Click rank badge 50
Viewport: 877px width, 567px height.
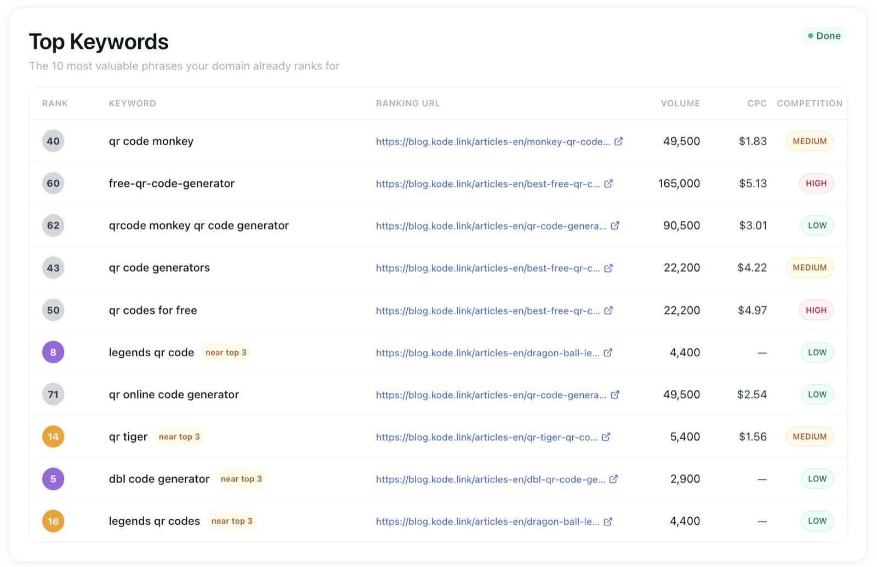(53, 310)
